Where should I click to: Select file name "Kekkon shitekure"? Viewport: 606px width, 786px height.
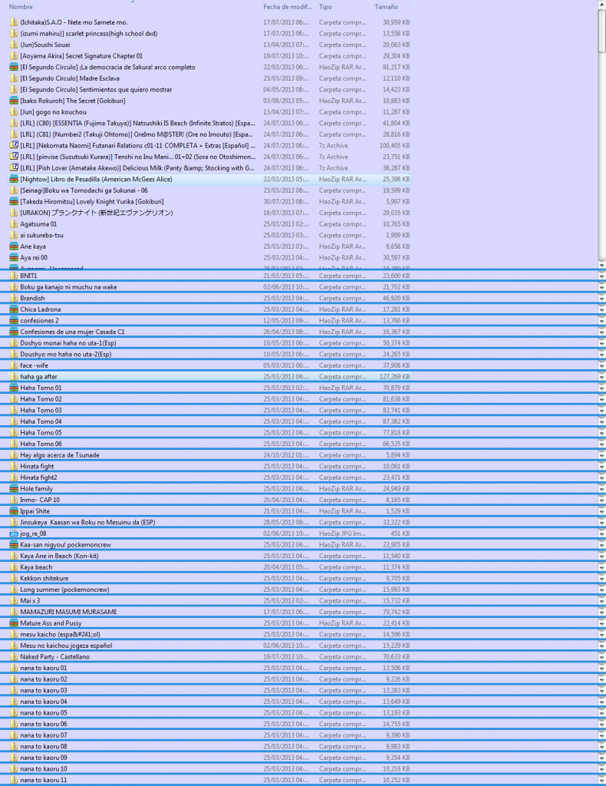click(44, 578)
